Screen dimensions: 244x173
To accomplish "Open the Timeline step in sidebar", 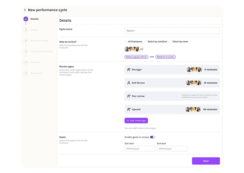I will 35,62.
